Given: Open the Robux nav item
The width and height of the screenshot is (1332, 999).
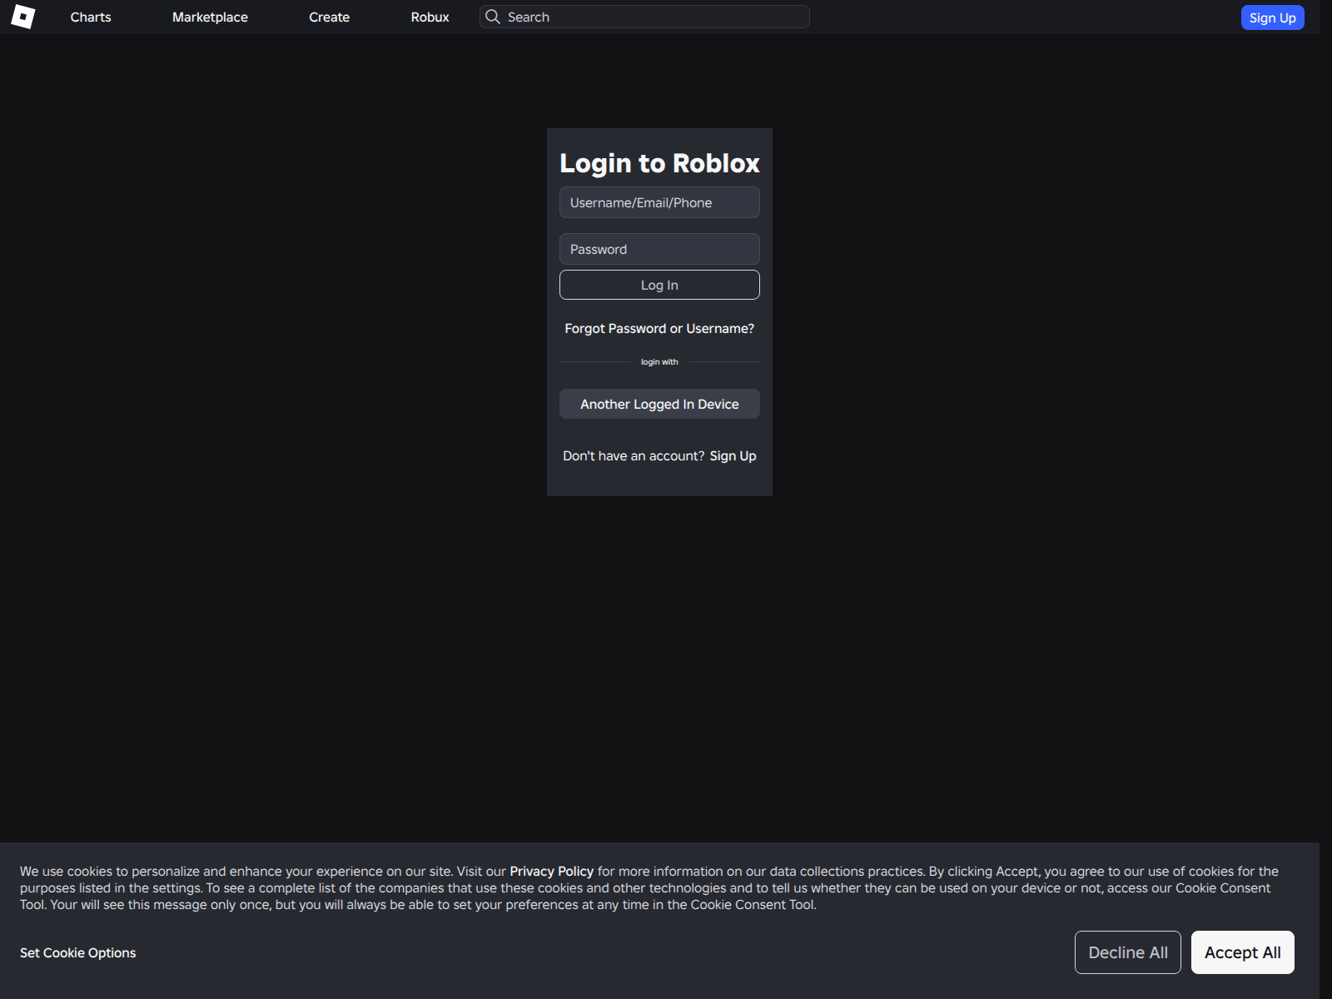Looking at the screenshot, I should 430,17.
